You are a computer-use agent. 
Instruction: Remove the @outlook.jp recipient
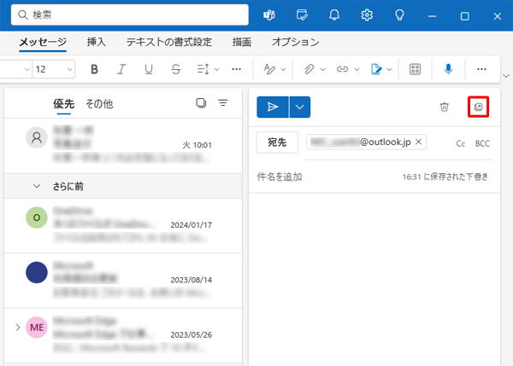tap(418, 142)
